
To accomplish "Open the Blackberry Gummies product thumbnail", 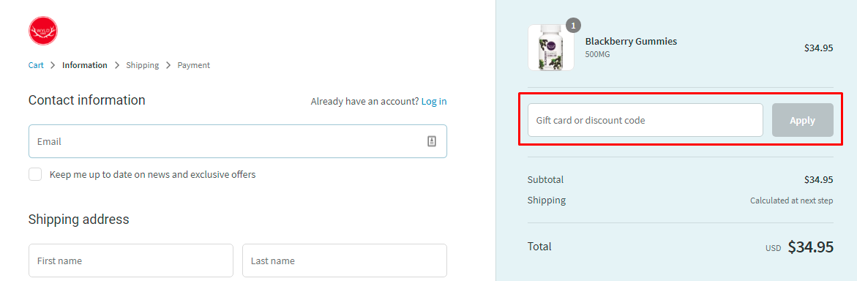I will tap(551, 48).
